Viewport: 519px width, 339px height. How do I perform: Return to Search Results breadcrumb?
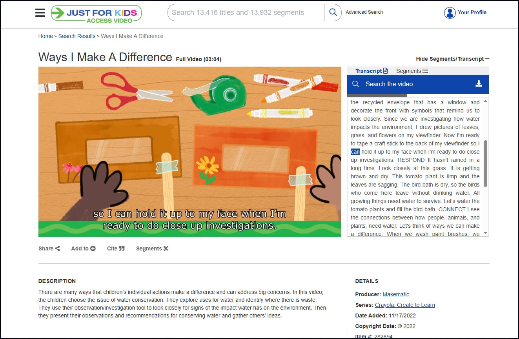77,36
